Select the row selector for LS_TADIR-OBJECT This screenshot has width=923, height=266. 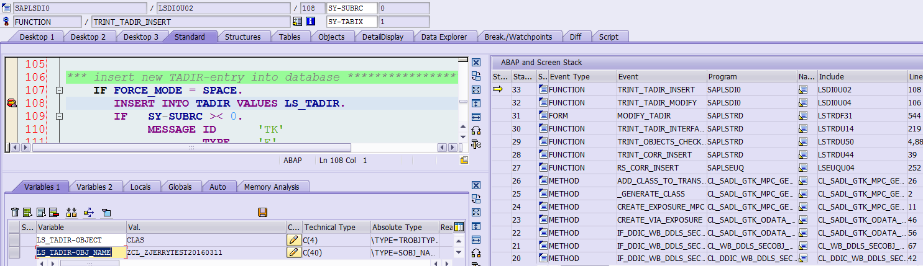(x=14, y=240)
